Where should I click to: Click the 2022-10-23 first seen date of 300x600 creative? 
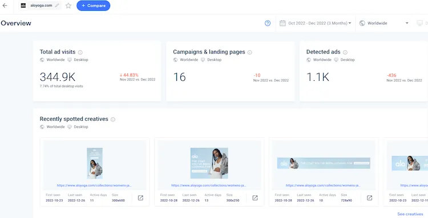[54, 200]
